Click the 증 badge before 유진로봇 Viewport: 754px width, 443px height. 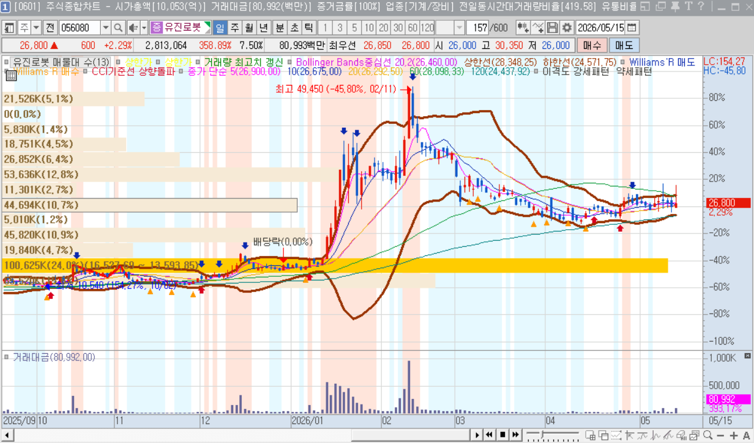tap(157, 28)
